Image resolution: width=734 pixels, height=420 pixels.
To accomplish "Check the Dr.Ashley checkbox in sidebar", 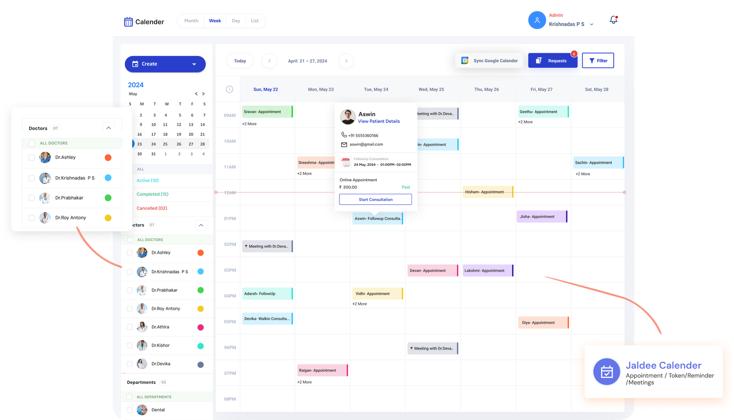I will click(129, 253).
